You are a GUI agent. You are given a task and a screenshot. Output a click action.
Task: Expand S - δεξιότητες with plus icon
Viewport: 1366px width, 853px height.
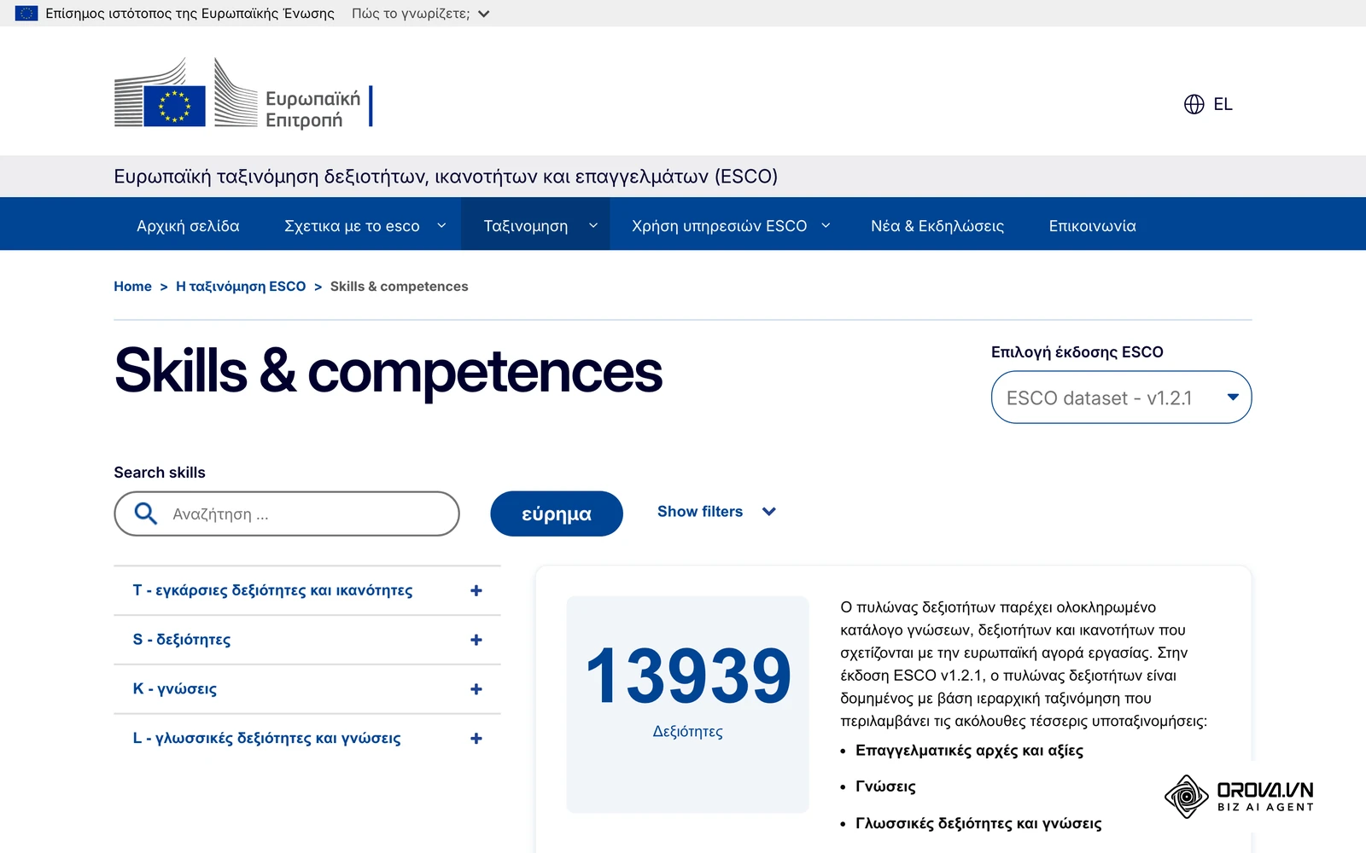click(476, 640)
